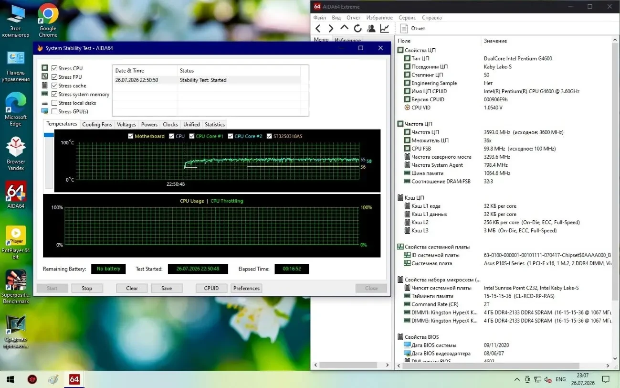Switch to Cooling Fans tab
The width and height of the screenshot is (620, 388).
pos(97,124)
